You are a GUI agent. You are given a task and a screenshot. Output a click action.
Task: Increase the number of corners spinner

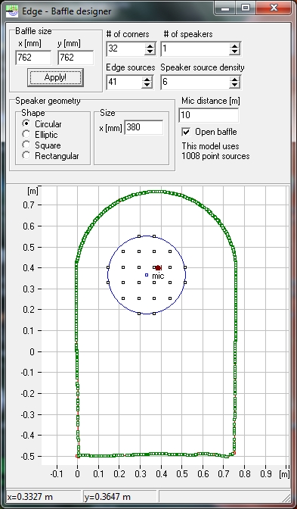(x=150, y=45)
